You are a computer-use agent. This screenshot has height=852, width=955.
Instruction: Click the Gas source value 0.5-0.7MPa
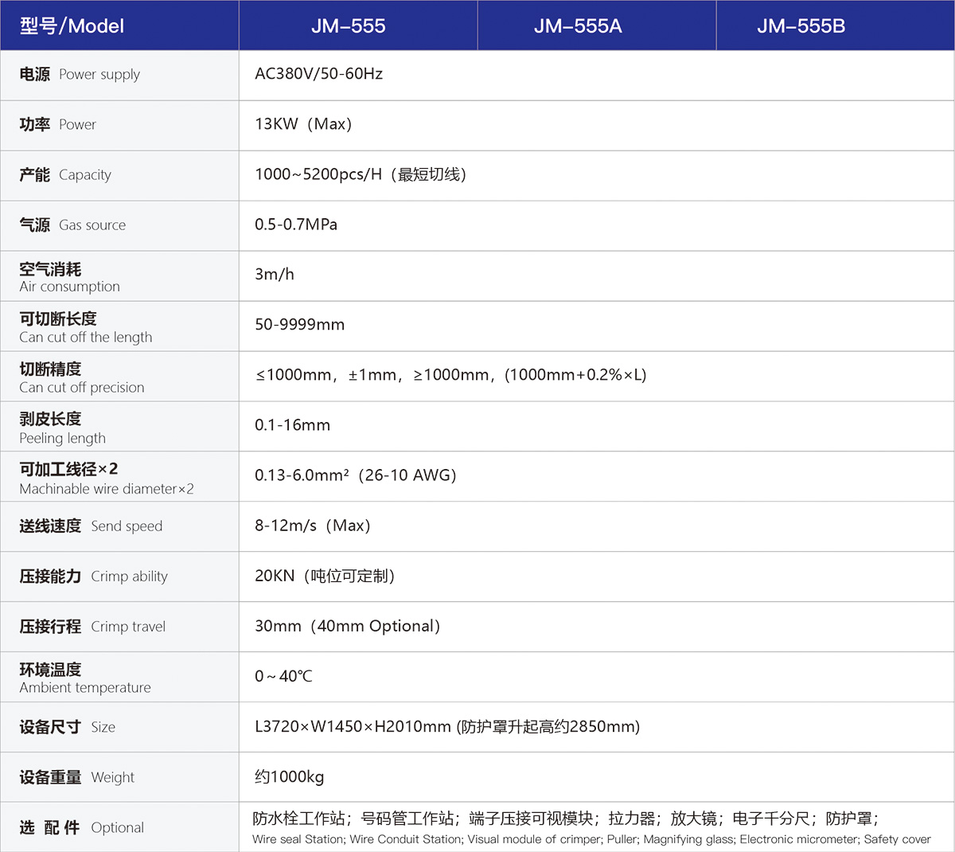[x=296, y=225]
